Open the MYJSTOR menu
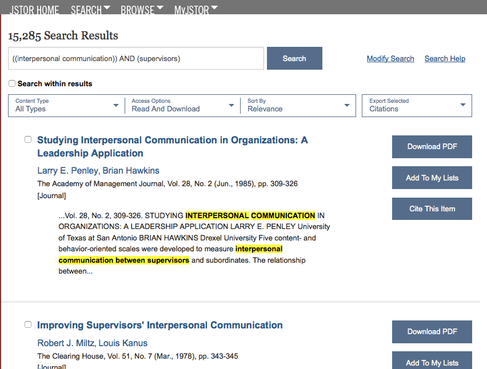This screenshot has height=369, width=487. pos(192,9)
